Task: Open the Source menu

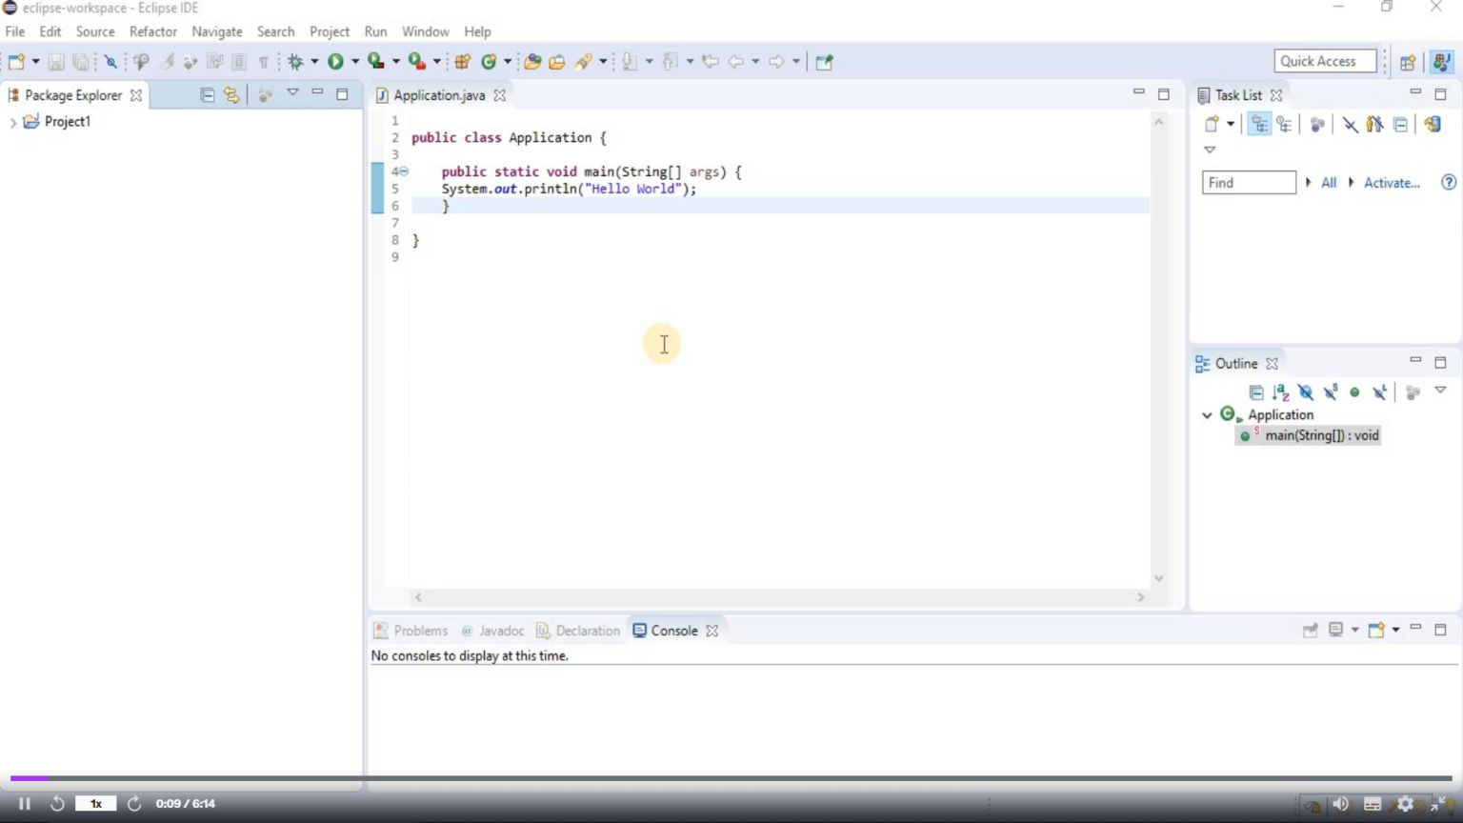Action: point(95,31)
